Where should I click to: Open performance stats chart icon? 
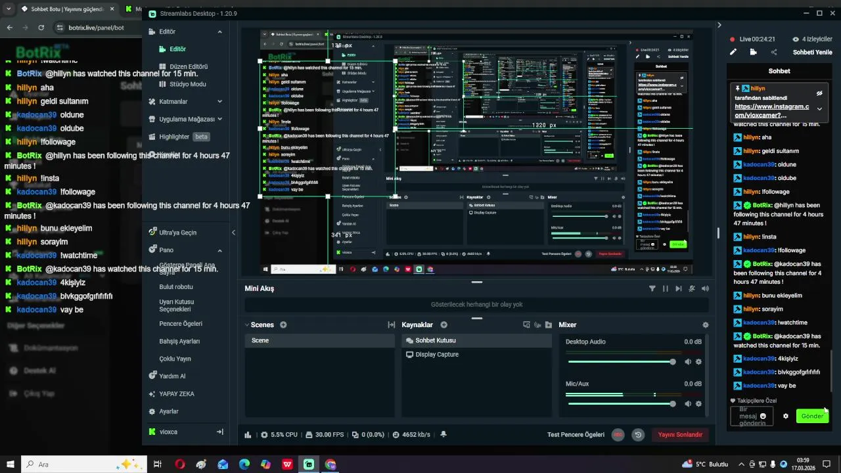click(248, 434)
